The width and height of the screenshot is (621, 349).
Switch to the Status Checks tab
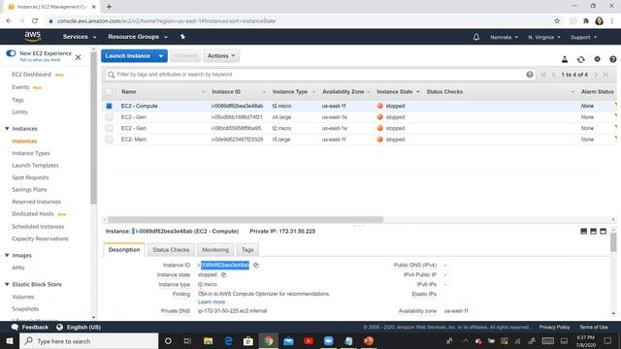pos(171,250)
